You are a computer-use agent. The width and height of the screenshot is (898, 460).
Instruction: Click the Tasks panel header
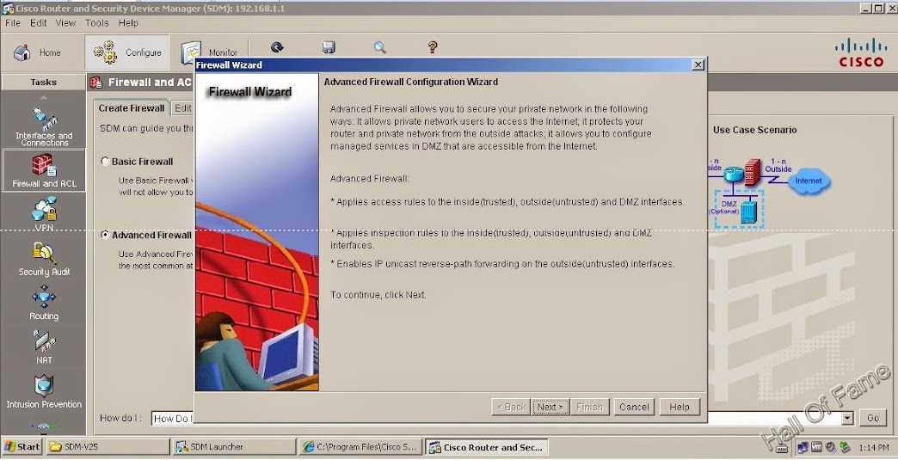(44, 82)
